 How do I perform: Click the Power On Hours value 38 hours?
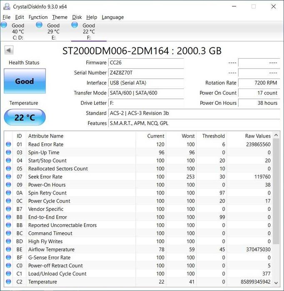259,103
